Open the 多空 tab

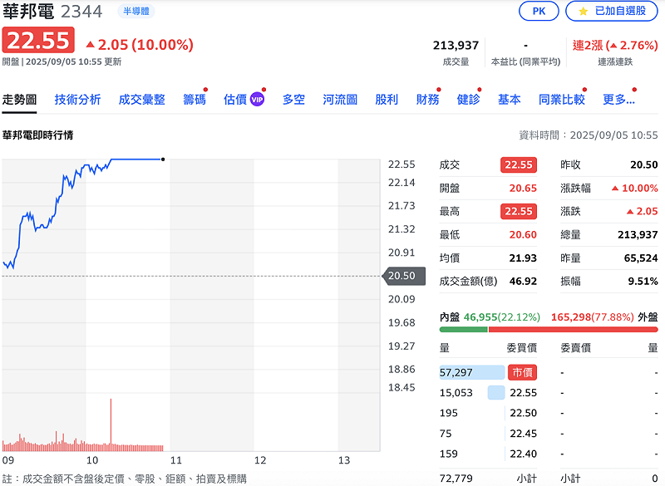[x=294, y=100]
